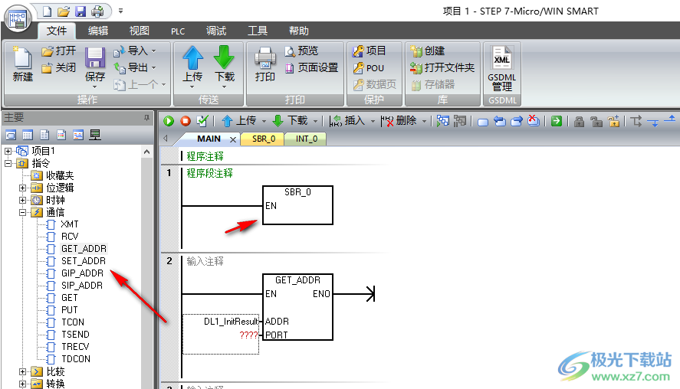Click the insert branch icon in editor toolbar
680x389 pixels.
[x=636, y=121]
